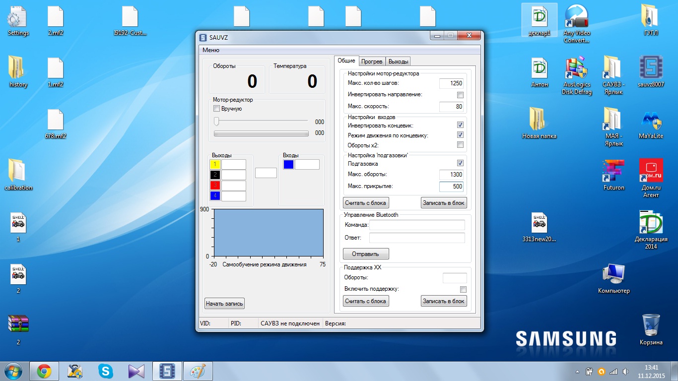The height and width of the screenshot is (381, 678).
Task: Switch to the Общие tab
Action: (346, 61)
